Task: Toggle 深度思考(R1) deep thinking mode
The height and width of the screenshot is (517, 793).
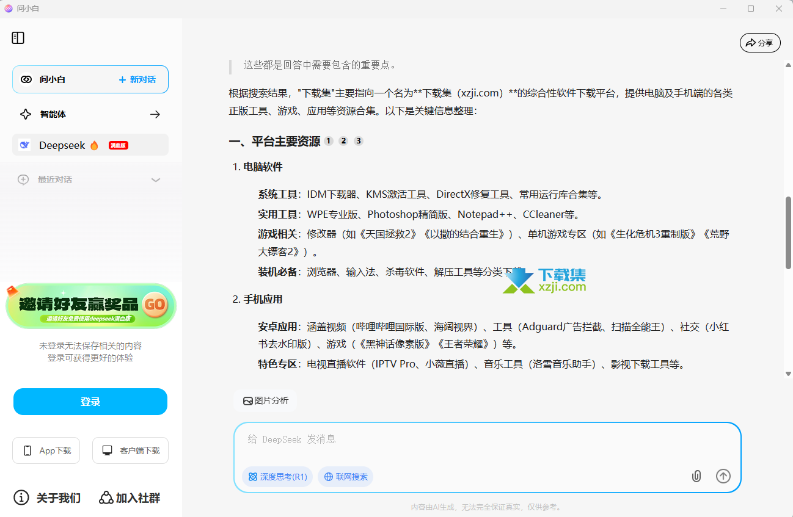Action: pos(277,477)
